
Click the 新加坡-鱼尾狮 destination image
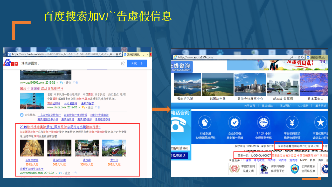(x=283, y=84)
